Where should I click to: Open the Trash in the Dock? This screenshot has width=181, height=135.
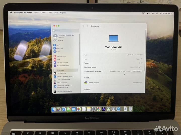tap(130, 108)
